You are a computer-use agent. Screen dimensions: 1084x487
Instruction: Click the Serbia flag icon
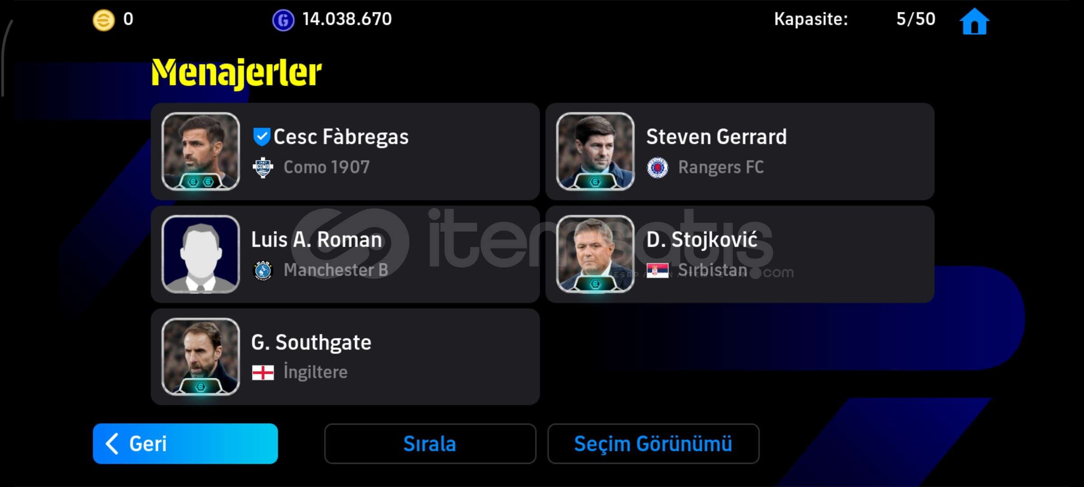(x=658, y=271)
